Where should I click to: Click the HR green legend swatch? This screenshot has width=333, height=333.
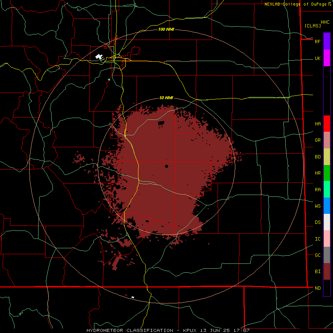[x=327, y=173]
